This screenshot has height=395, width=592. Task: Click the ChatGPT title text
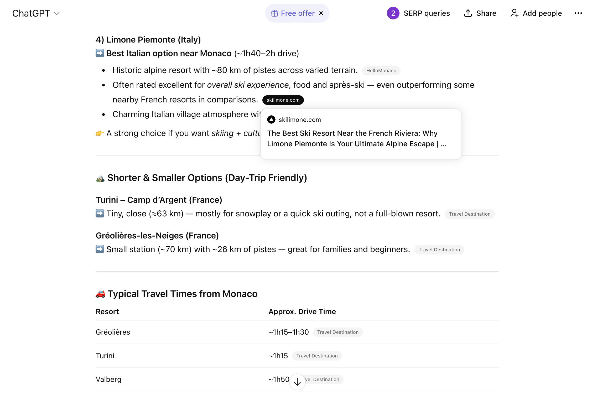(x=31, y=13)
